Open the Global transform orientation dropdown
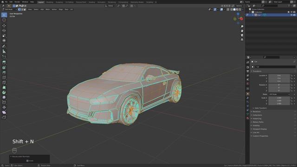The height and width of the screenshot is (167, 297). (x=110, y=6)
